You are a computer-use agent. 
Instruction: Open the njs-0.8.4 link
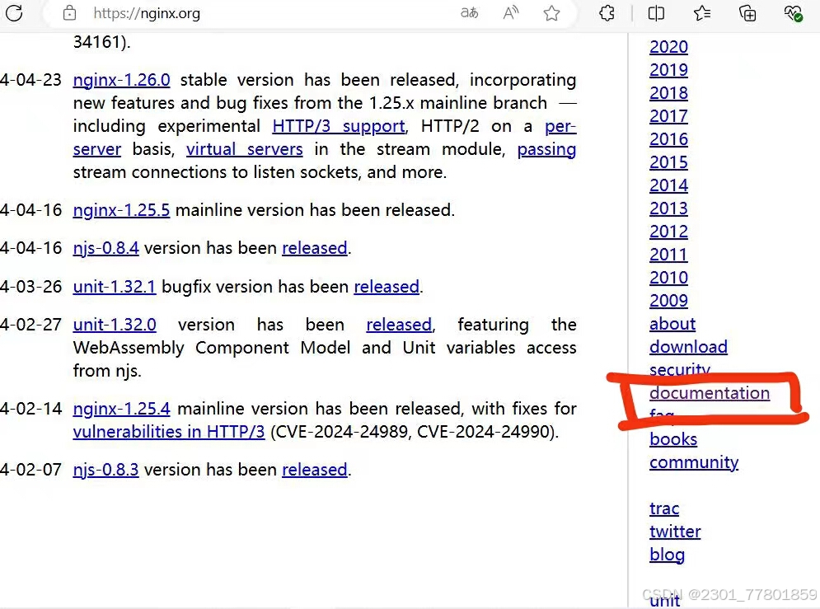pos(105,248)
